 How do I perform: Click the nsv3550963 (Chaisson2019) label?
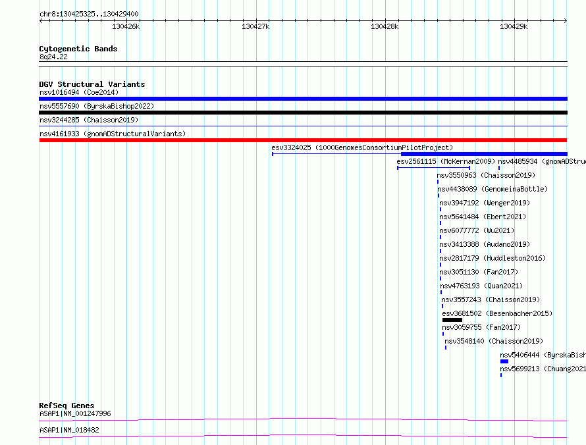click(x=486, y=175)
